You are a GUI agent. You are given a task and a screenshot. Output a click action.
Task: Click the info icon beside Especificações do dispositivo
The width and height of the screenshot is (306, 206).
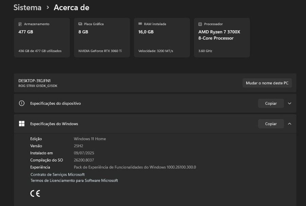tap(22, 103)
